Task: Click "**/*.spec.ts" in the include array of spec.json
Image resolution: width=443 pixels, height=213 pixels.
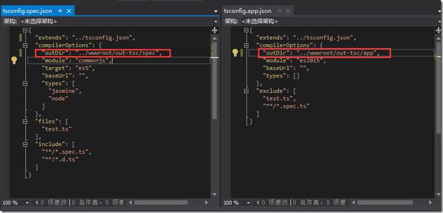Action: [67, 152]
